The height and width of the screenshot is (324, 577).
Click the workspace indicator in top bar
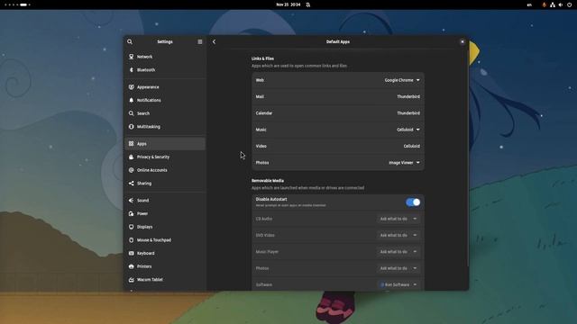coord(17,4)
